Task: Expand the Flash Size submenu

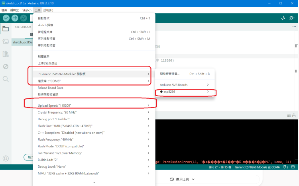Action: 94,126
